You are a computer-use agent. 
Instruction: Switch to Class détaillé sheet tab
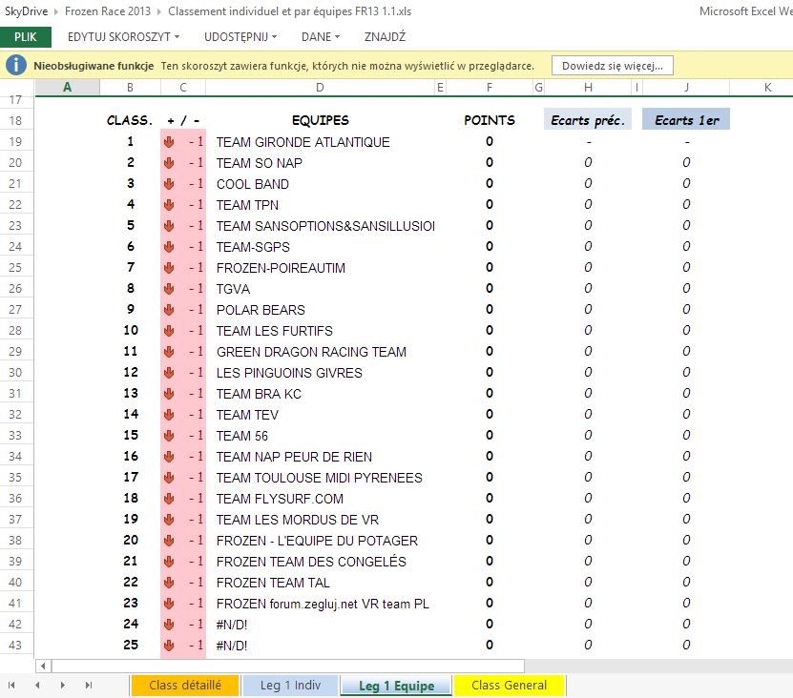point(184,686)
